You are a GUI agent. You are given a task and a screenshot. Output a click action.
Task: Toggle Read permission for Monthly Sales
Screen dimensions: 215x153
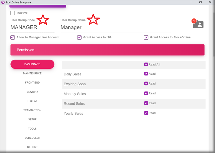coord(146,93)
